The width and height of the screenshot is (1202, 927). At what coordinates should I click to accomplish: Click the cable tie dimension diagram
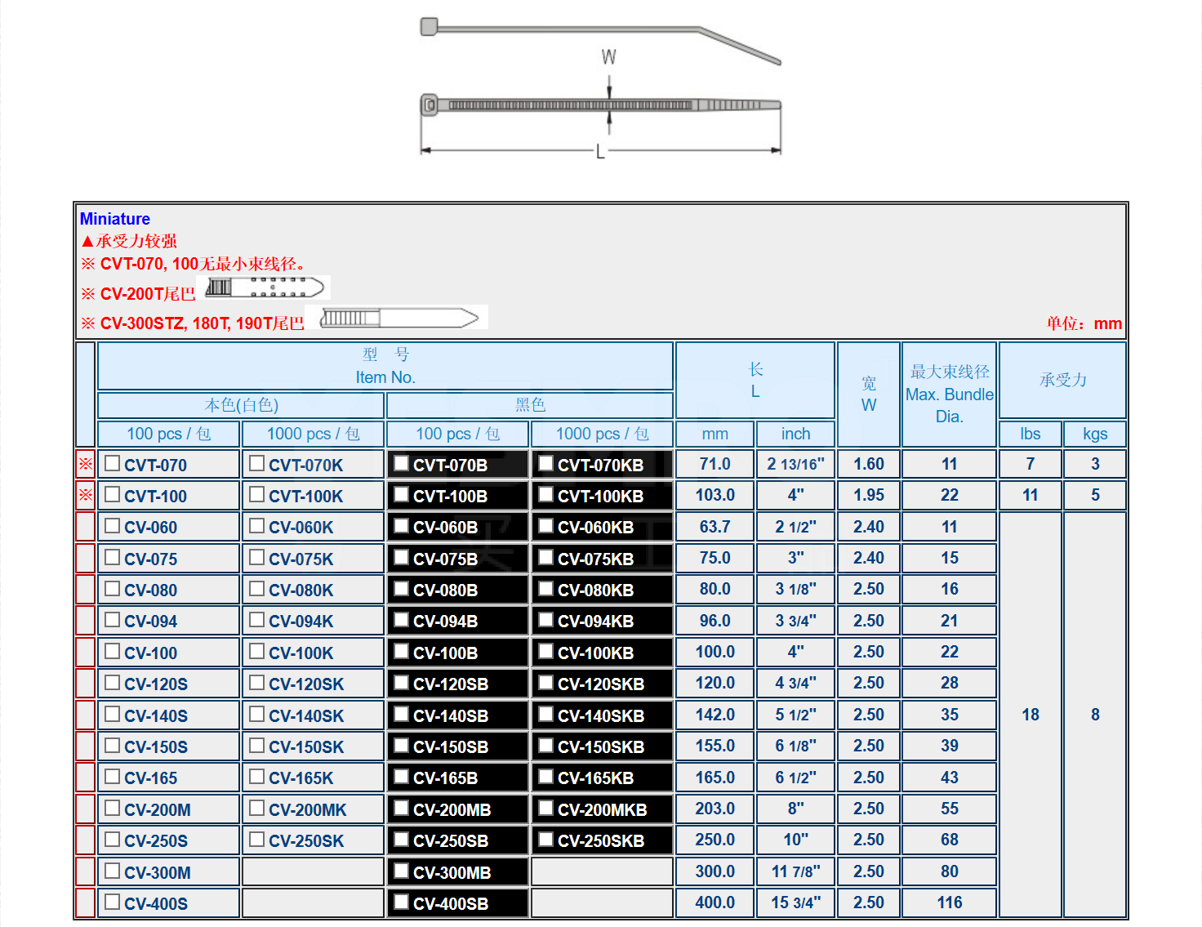601,87
